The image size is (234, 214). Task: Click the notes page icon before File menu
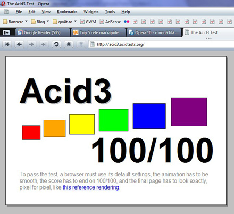tap(6, 12)
